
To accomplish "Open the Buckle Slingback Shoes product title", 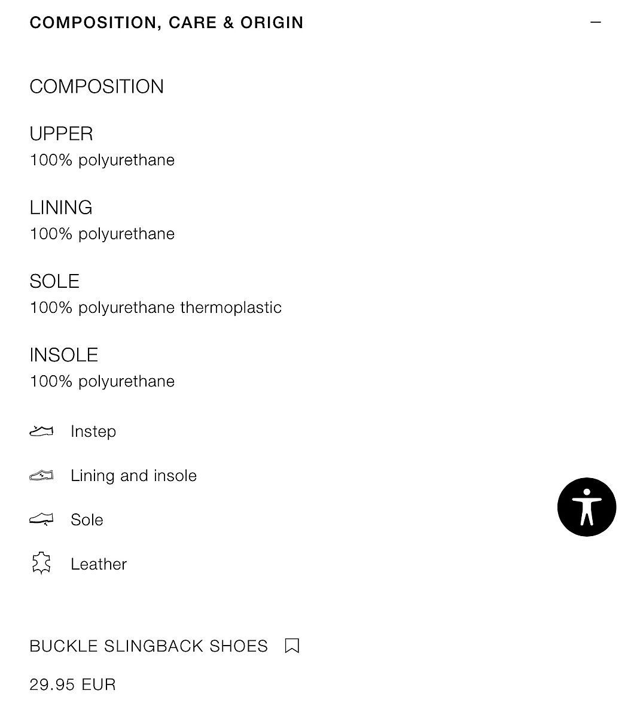I will point(149,646).
